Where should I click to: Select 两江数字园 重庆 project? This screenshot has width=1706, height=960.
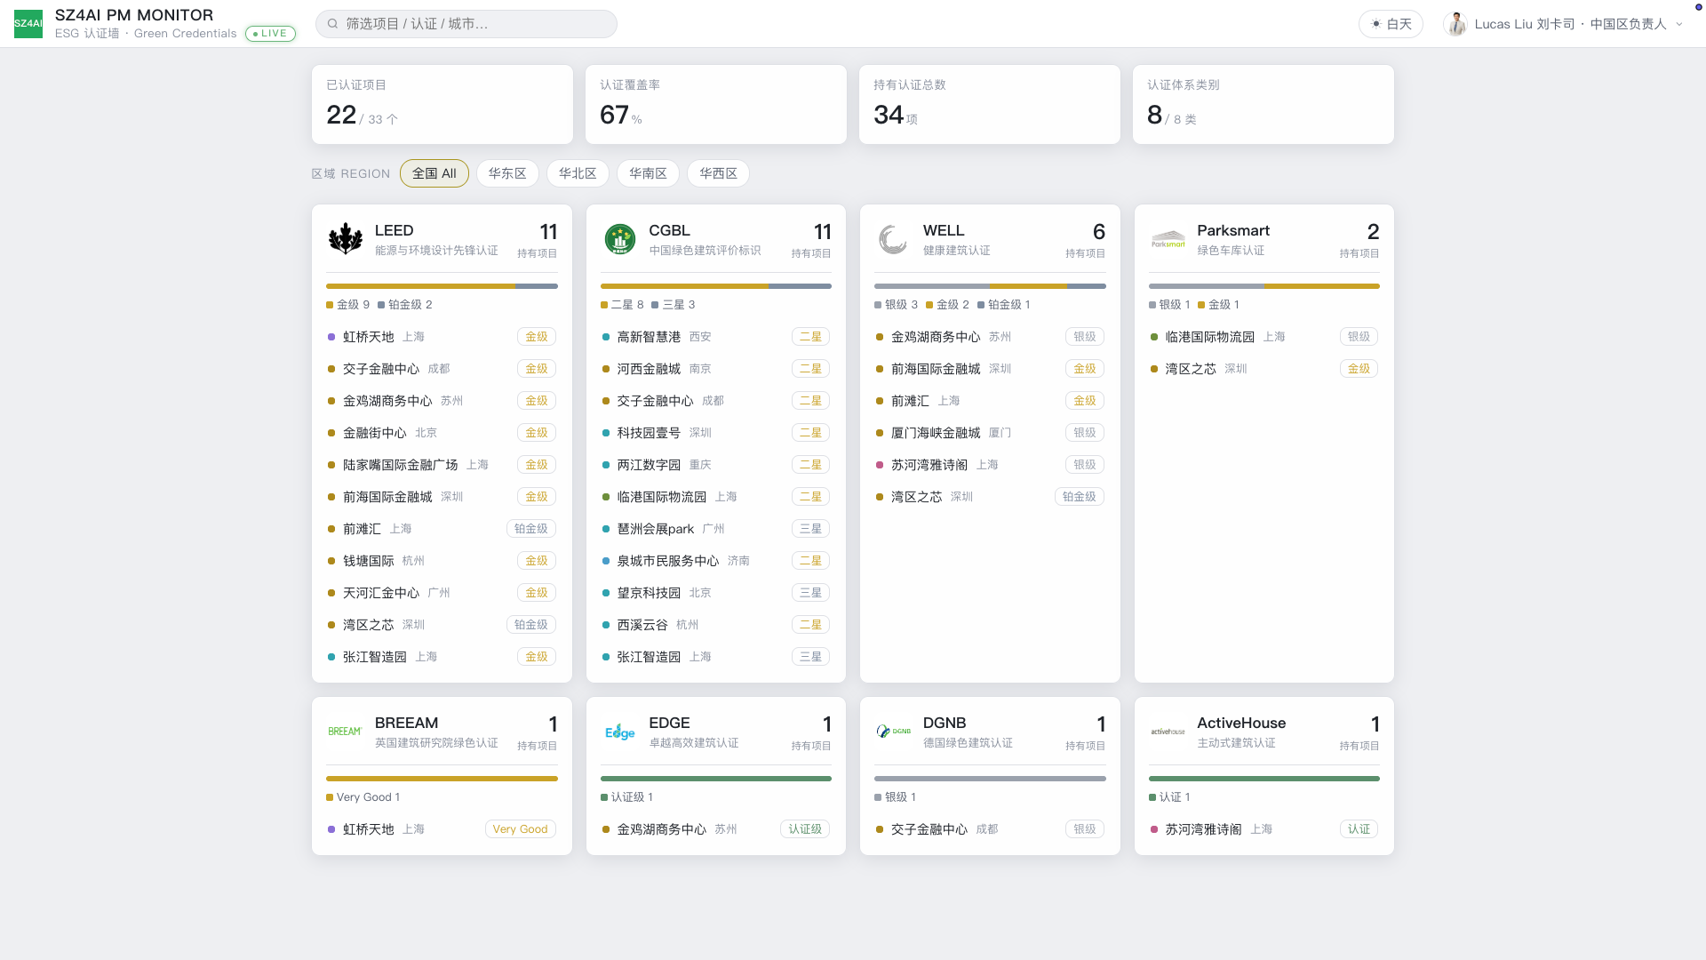(x=716, y=465)
